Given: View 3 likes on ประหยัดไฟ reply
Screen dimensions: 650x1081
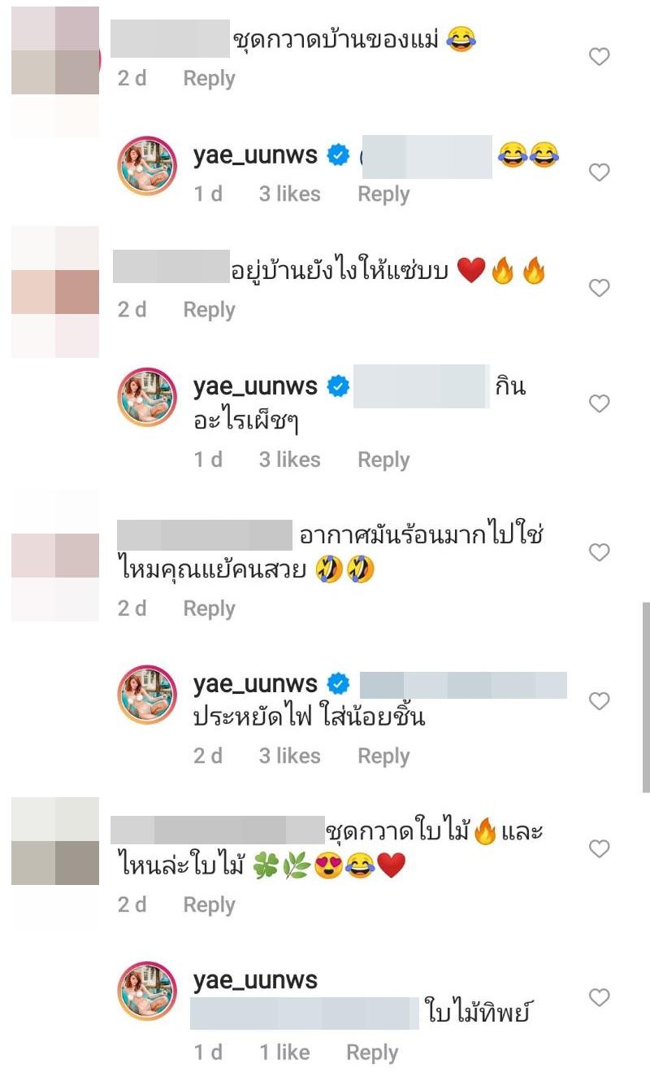Looking at the screenshot, I should coord(289,756).
